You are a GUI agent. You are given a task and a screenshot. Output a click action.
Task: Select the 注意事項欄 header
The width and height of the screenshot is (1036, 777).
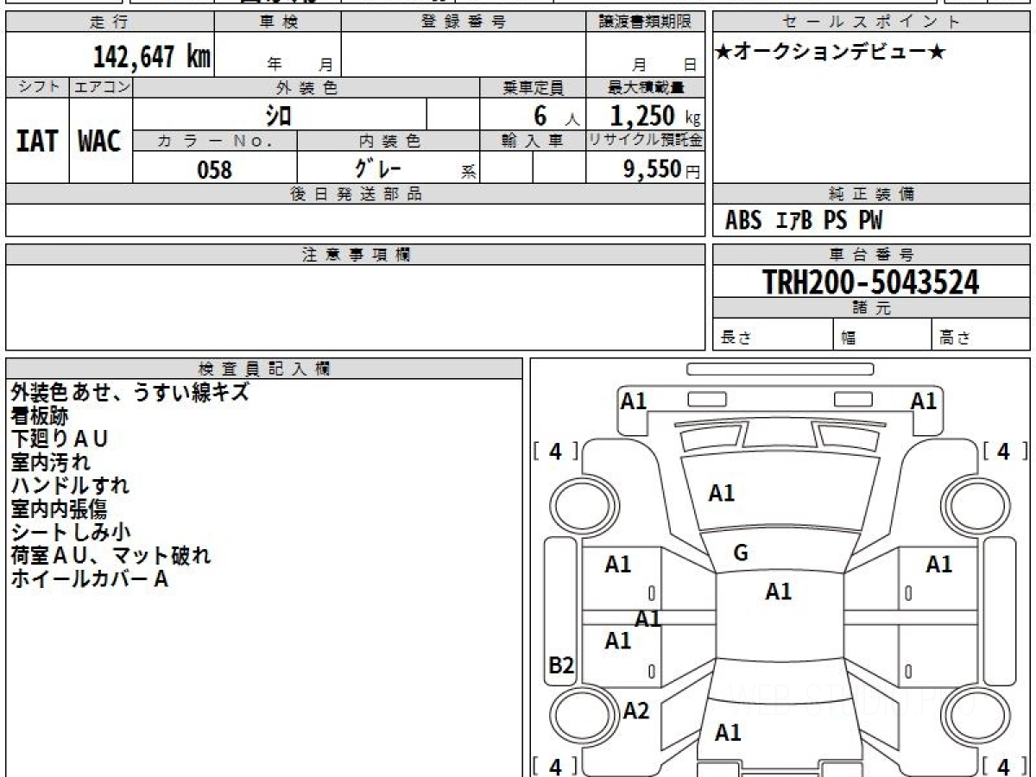click(x=356, y=255)
